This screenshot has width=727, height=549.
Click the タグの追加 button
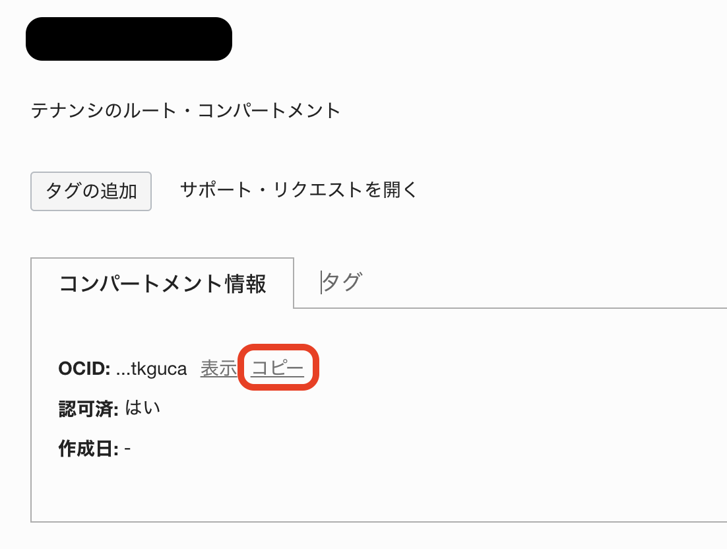point(91,191)
